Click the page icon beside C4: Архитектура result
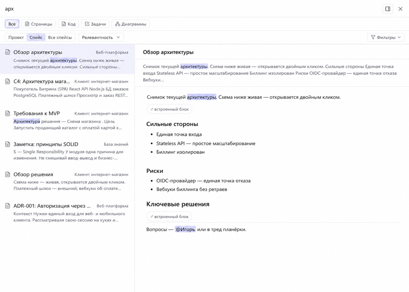Screen dimensions: 409x292 [8, 81]
